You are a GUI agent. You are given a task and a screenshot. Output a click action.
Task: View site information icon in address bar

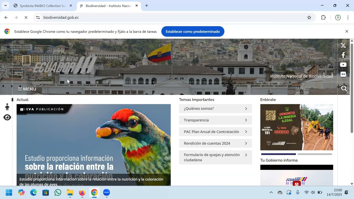pos(38,17)
